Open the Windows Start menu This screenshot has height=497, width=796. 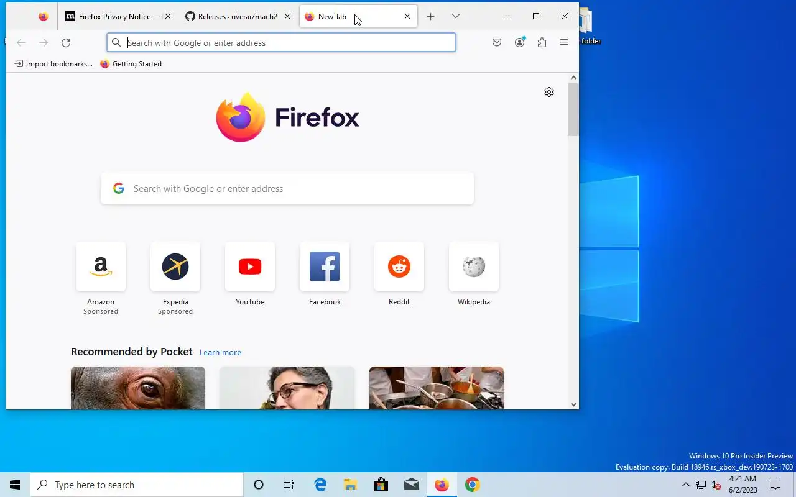point(15,485)
